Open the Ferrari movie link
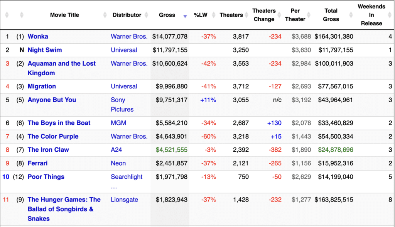 (x=37, y=163)
